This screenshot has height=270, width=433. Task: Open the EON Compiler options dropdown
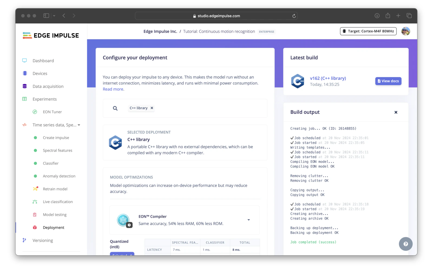click(x=249, y=220)
